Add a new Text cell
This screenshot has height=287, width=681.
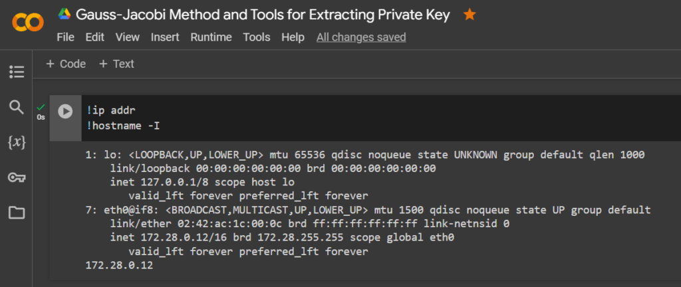click(x=116, y=64)
